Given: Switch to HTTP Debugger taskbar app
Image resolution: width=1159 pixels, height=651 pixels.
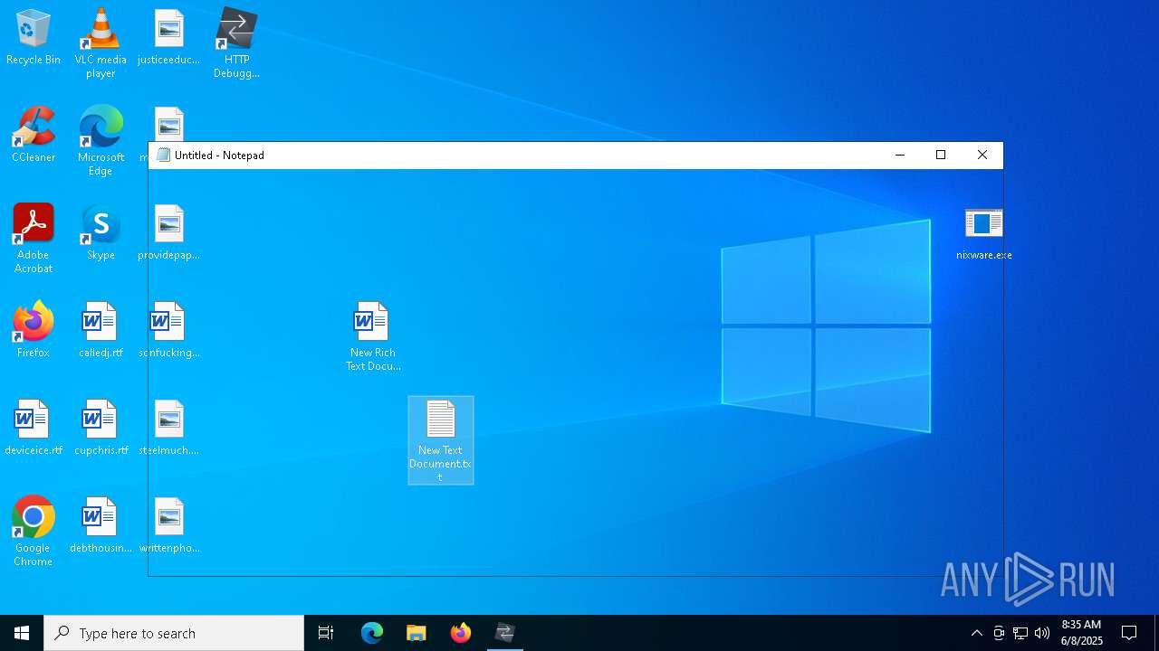Looking at the screenshot, I should click(x=505, y=633).
